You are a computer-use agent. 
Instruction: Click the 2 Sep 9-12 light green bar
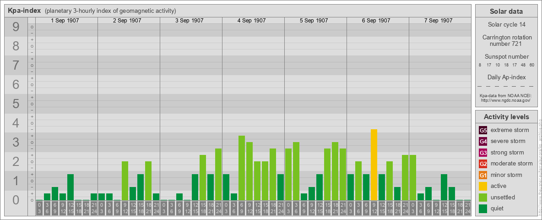click(x=125, y=181)
